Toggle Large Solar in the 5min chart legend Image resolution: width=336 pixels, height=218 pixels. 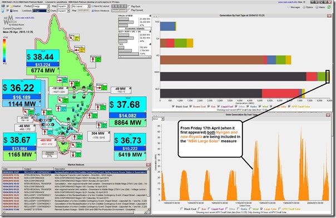pyautogui.click(x=261, y=209)
